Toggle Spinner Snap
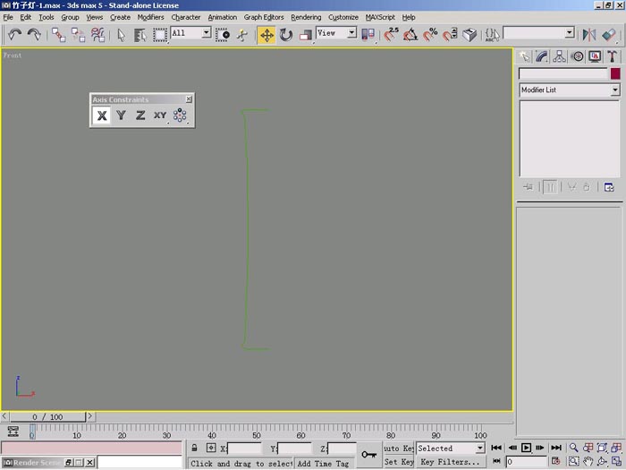 point(450,35)
